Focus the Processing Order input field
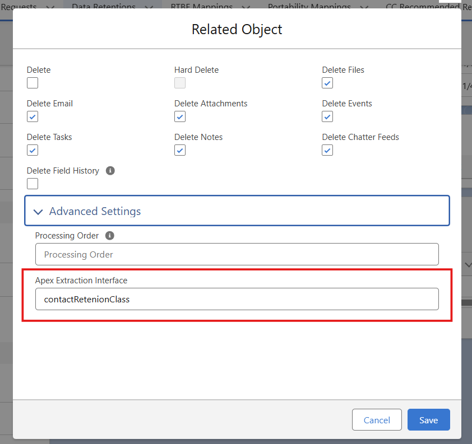This screenshot has width=472, height=444. click(237, 254)
